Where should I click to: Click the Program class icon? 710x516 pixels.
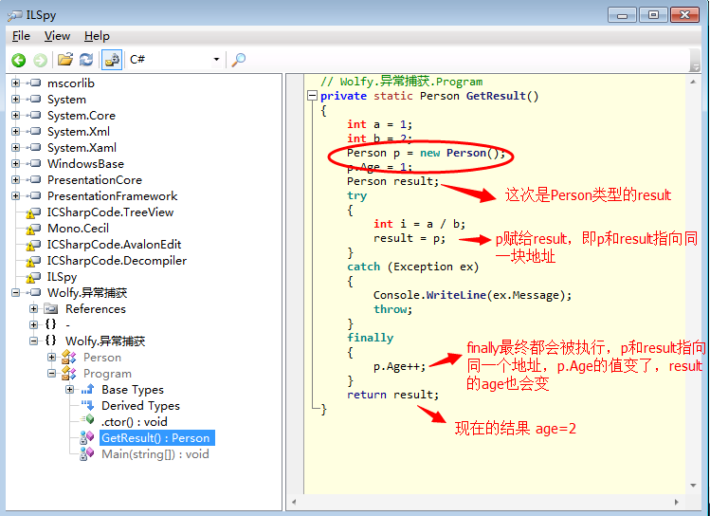68,374
